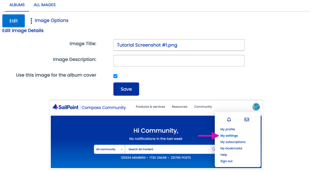Click the user avatar icon
The width and height of the screenshot is (313, 172).
click(x=256, y=107)
